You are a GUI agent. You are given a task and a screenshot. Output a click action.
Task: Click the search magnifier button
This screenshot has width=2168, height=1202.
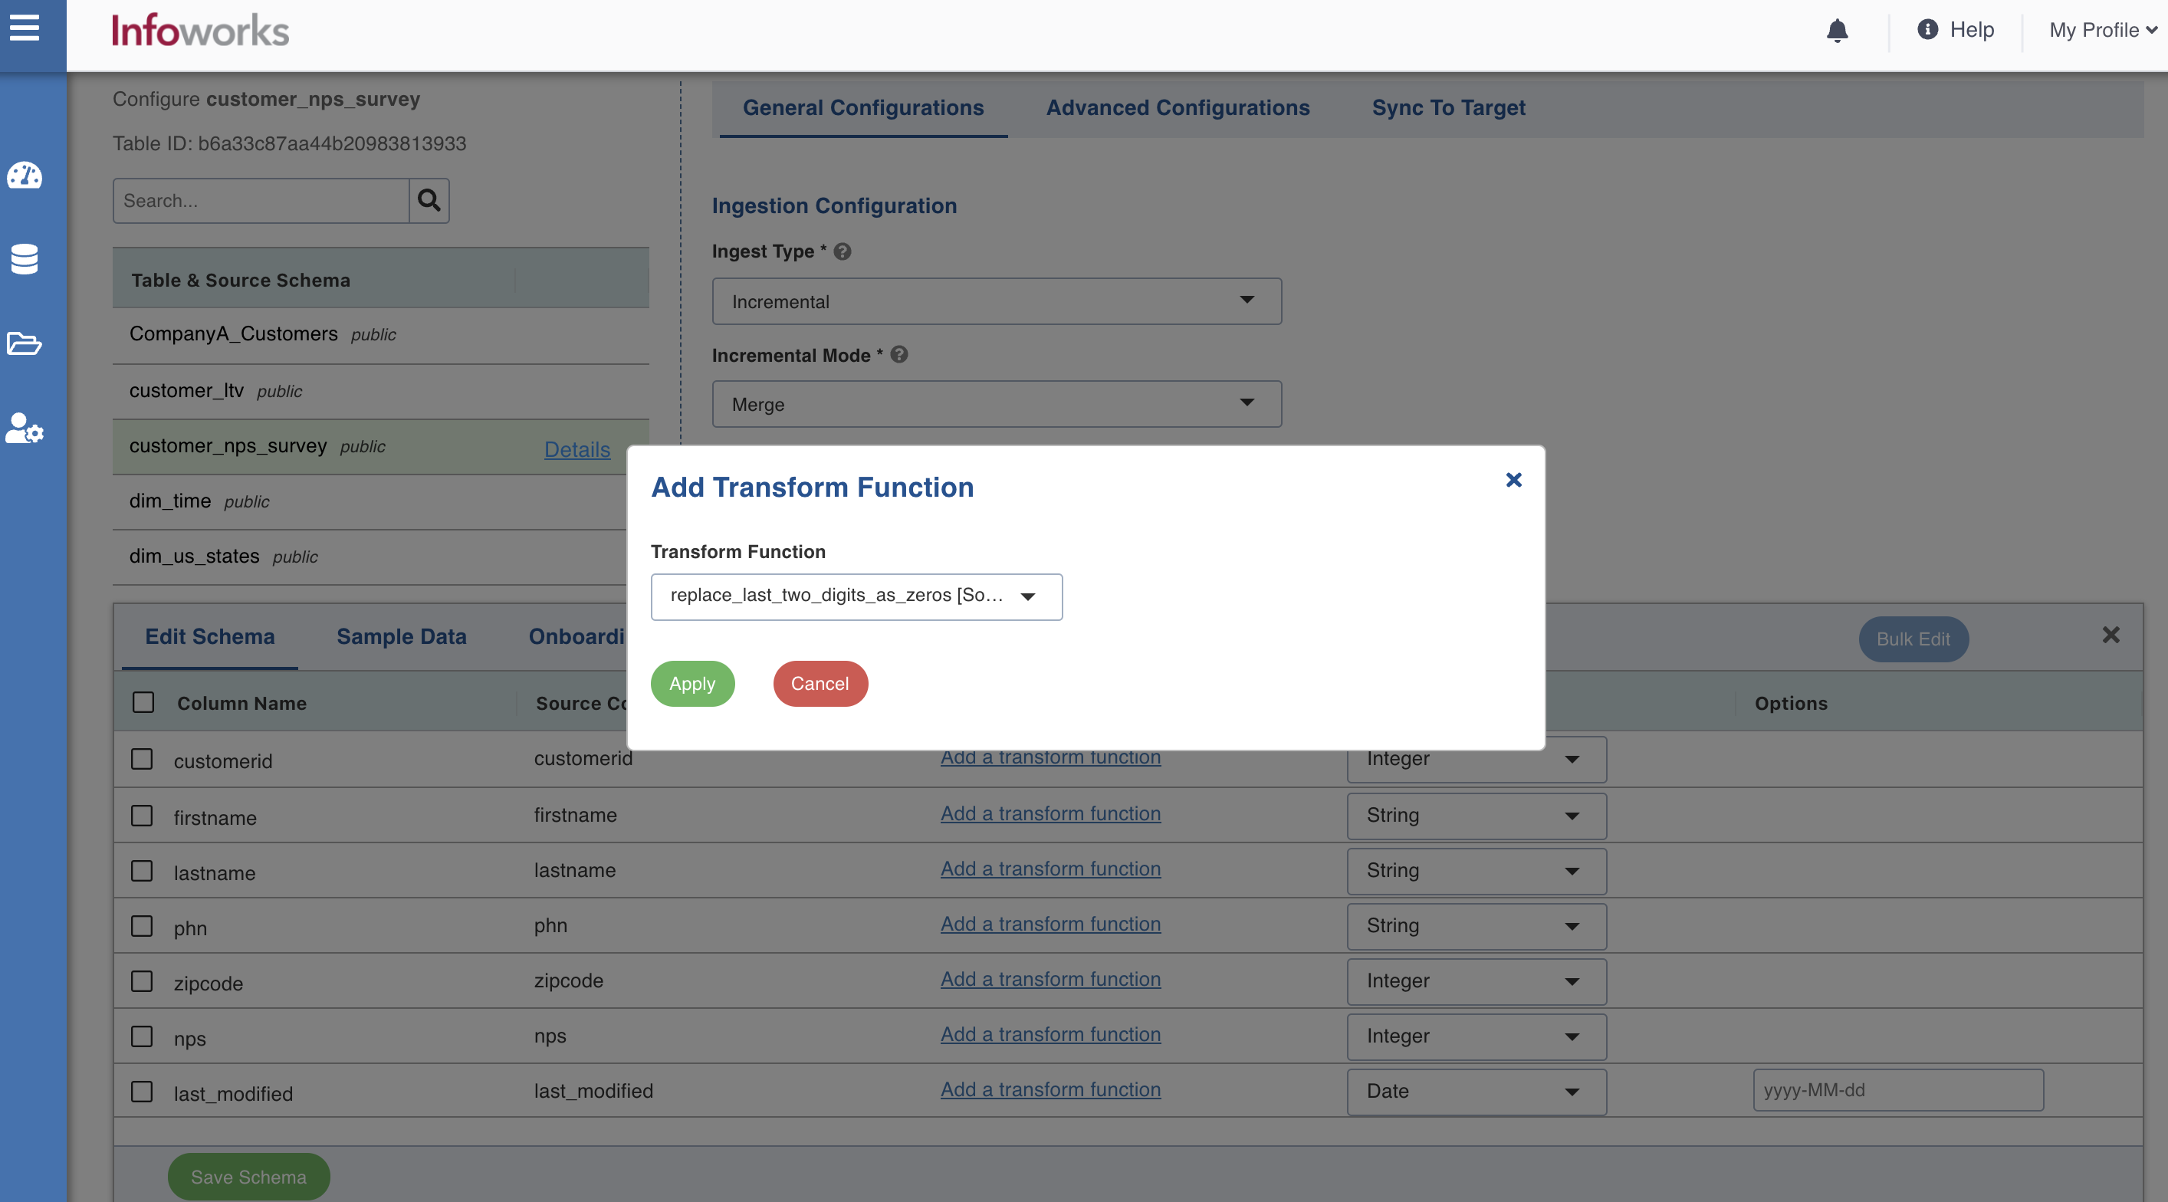point(429,200)
